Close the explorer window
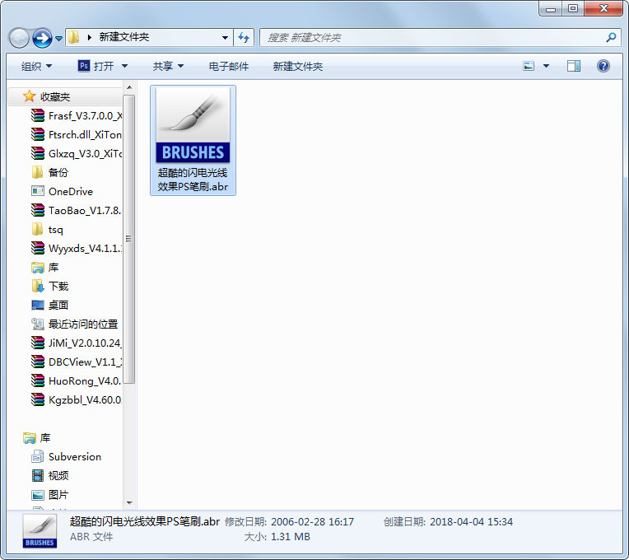The height and width of the screenshot is (560, 629). [603, 8]
